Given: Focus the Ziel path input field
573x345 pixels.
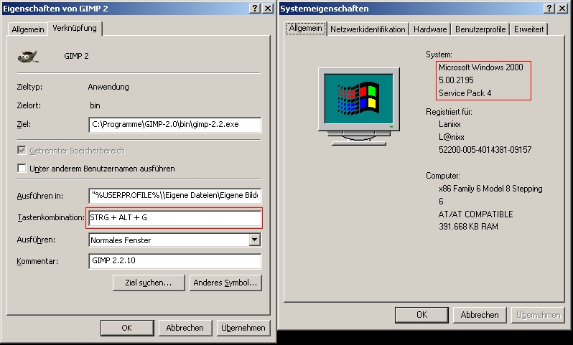Looking at the screenshot, I should tap(174, 125).
